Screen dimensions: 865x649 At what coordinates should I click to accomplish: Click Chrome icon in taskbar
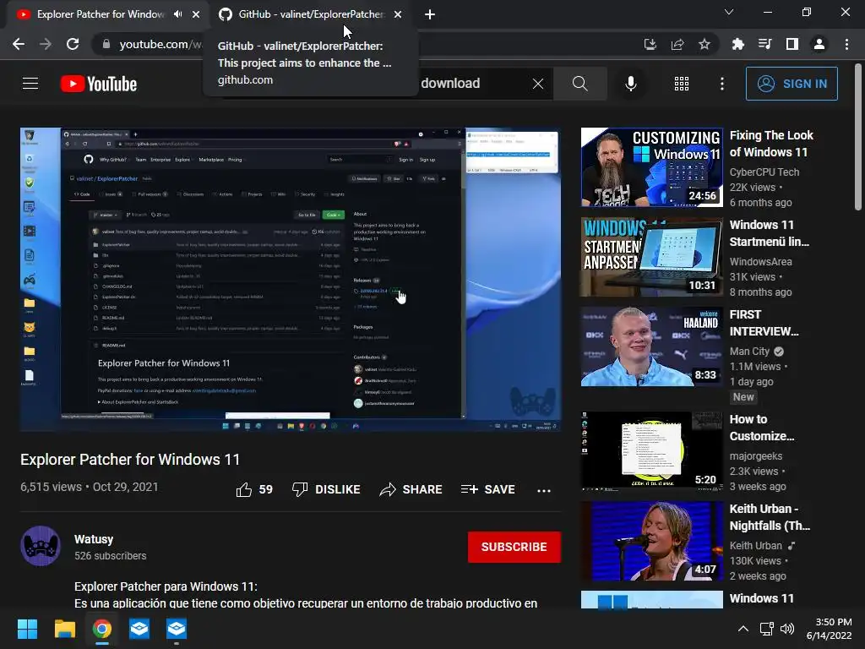coord(101,629)
